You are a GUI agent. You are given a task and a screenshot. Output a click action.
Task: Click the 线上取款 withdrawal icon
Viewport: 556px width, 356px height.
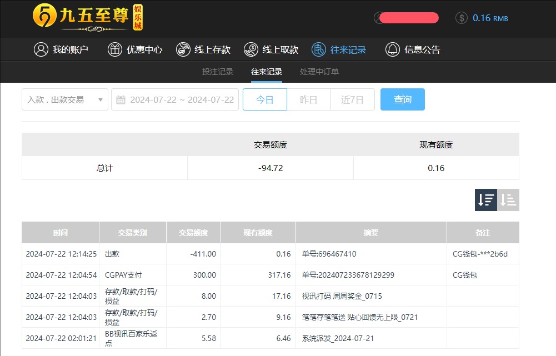tap(251, 49)
